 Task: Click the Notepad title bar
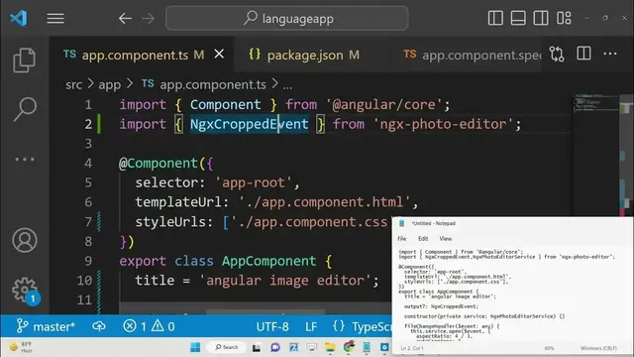[512, 223]
